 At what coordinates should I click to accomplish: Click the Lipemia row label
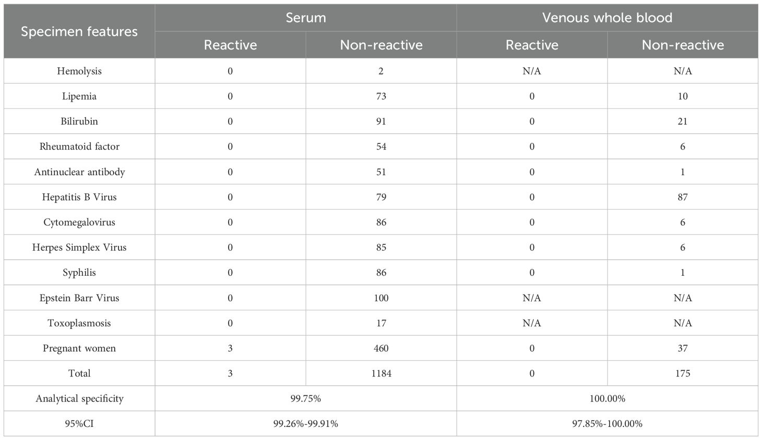(79, 96)
